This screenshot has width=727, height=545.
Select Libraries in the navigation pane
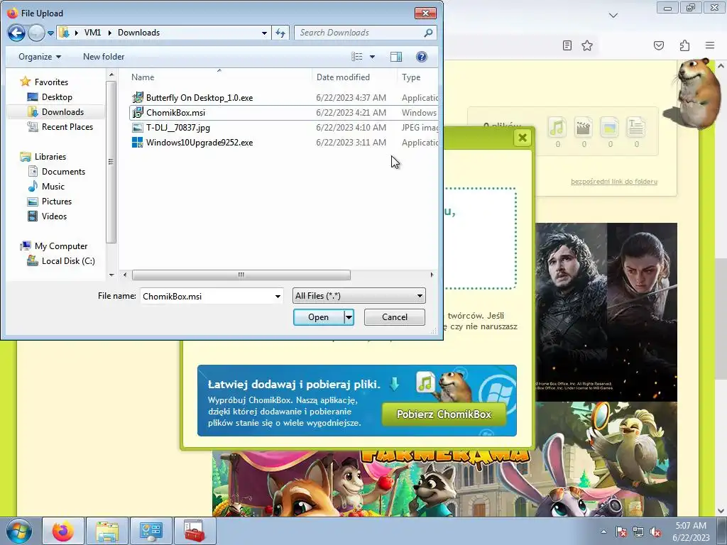(50, 157)
